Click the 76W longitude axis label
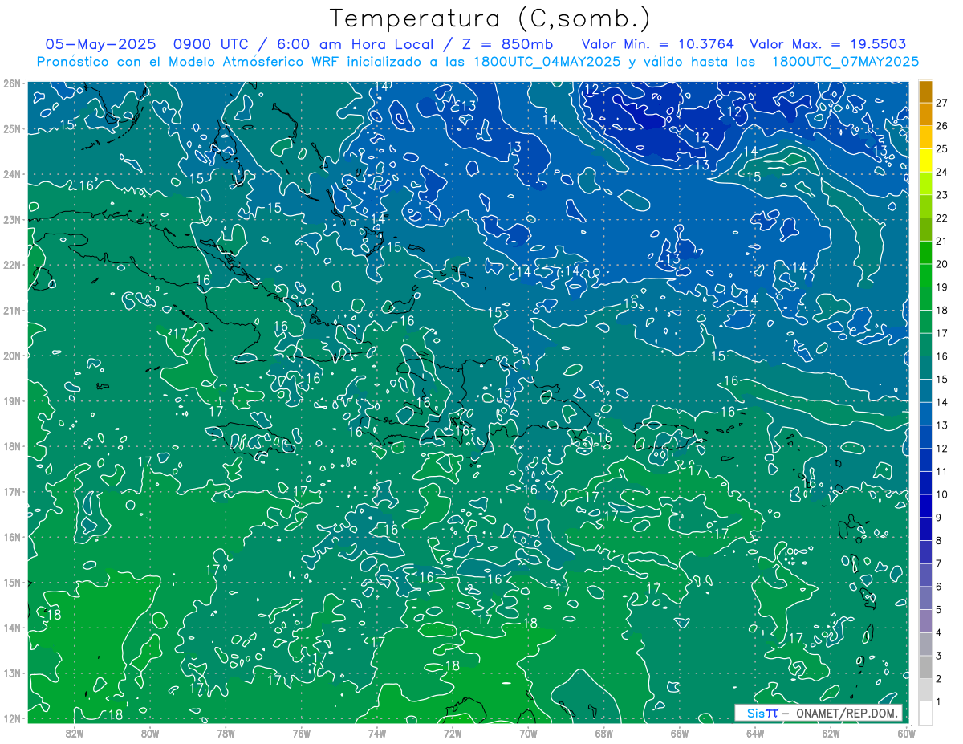The width and height of the screenshot is (963, 744). click(x=301, y=733)
